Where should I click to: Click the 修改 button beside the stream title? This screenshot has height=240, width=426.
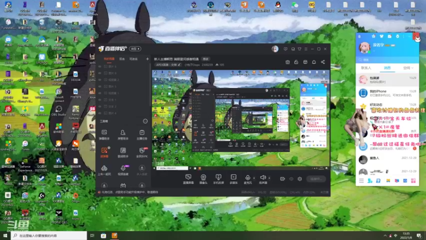pyautogui.click(x=206, y=59)
